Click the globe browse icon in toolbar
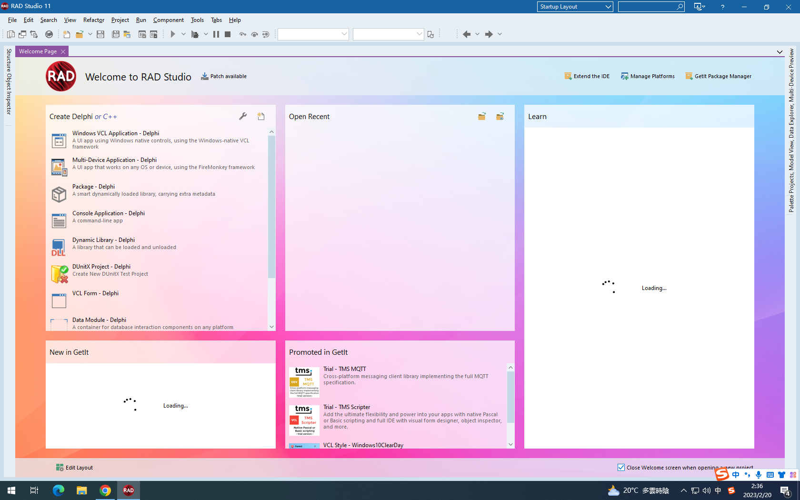The height and width of the screenshot is (500, 800). 49,34
